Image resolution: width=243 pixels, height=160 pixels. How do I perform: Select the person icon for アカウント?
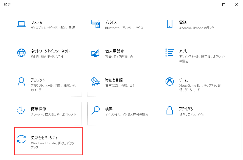[21, 82]
